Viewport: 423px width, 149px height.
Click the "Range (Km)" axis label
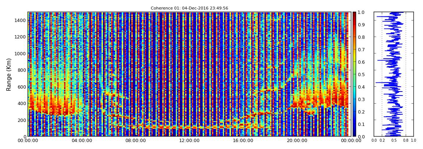click(x=9, y=74)
